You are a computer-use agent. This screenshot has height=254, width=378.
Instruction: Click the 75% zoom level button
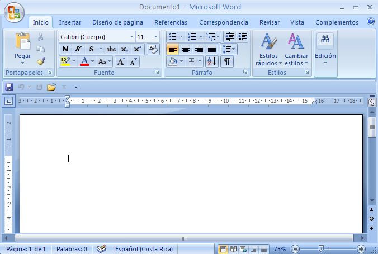pos(280,249)
